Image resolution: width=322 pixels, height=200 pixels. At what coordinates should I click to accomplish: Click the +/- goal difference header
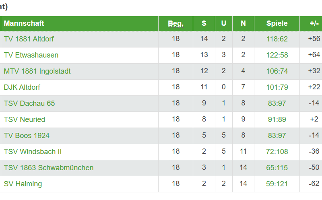click(314, 23)
